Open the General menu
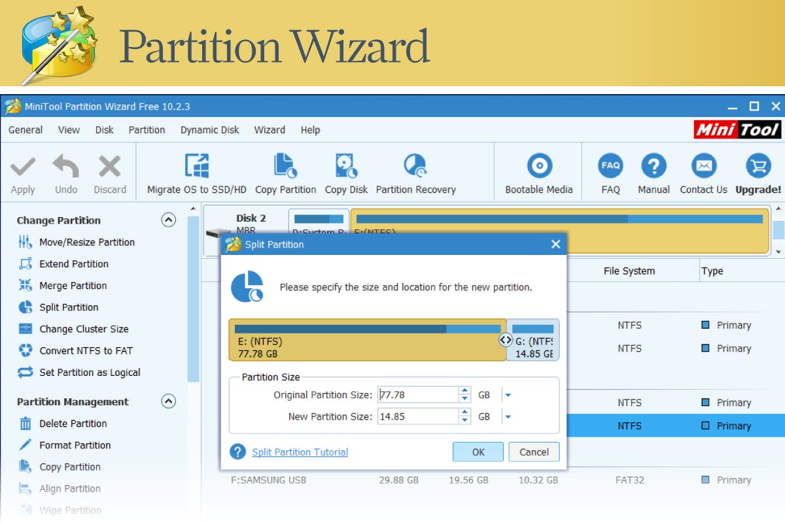This screenshot has height=523, width=785. [26, 129]
